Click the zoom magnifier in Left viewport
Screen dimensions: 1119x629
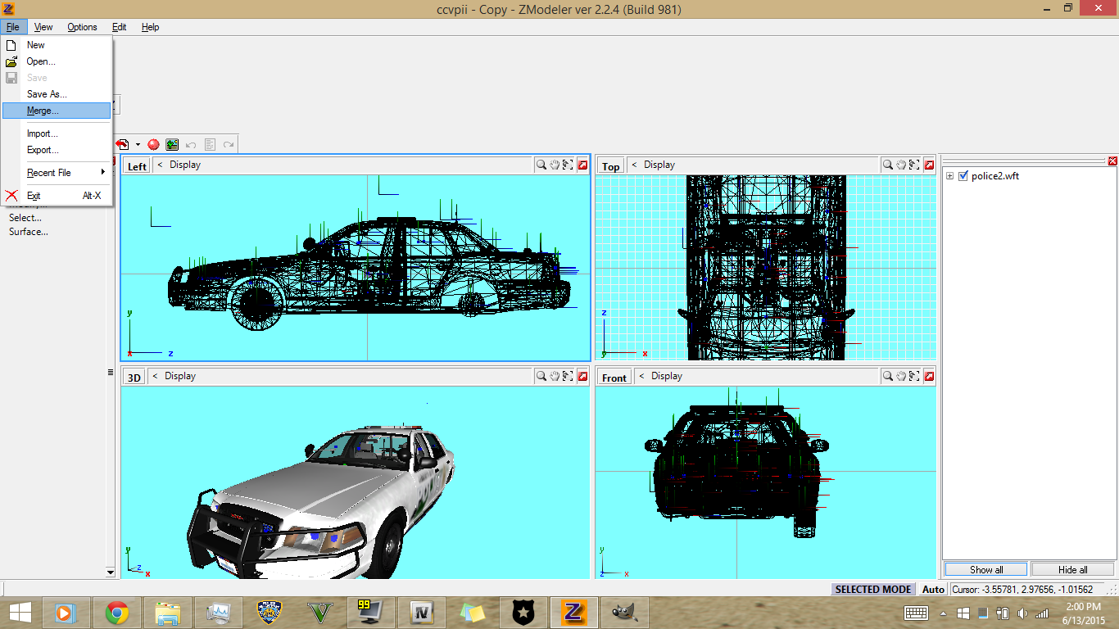(541, 165)
